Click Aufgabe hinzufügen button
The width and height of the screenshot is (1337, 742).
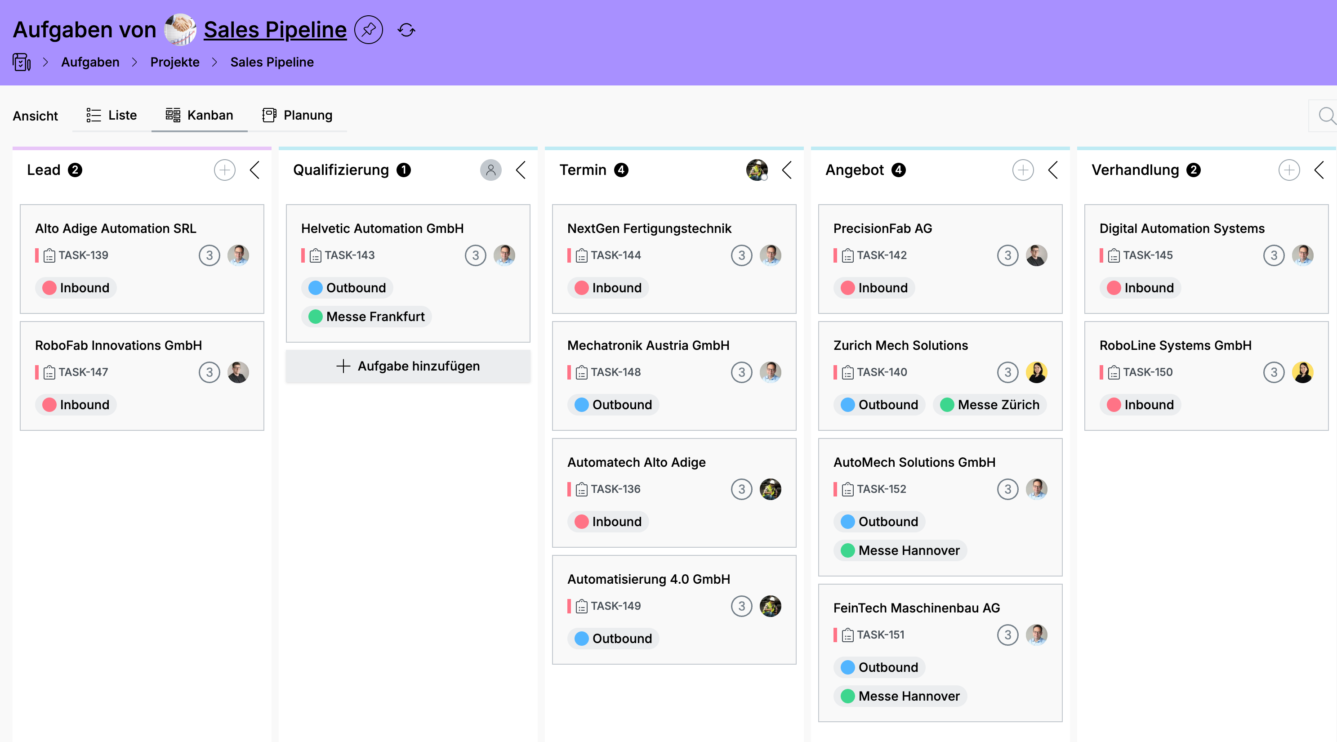coord(408,366)
